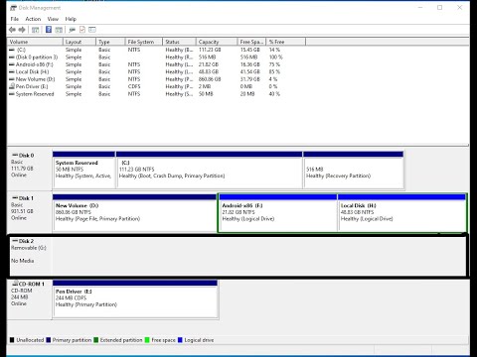The width and height of the screenshot is (477, 357).
Task: Click the Primary partition legend label
Action: (x=72, y=340)
